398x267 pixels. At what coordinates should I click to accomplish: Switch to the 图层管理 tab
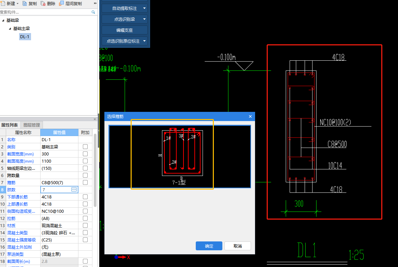click(32, 125)
